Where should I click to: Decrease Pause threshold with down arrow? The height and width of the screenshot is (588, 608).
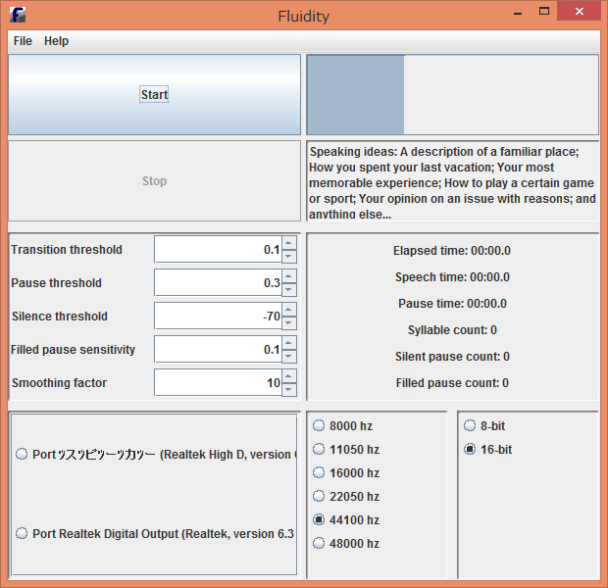point(289,289)
